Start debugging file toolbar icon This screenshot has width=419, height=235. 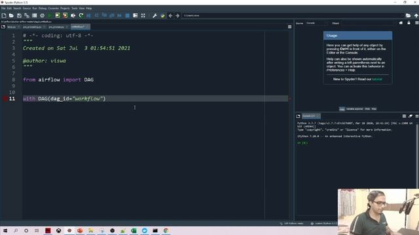coord(89,16)
